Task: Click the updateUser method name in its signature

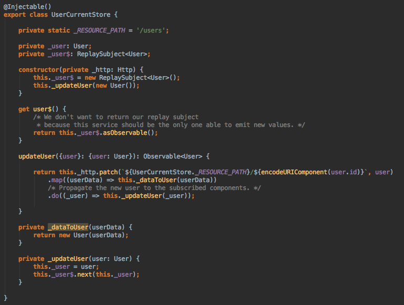Action: tap(37, 156)
